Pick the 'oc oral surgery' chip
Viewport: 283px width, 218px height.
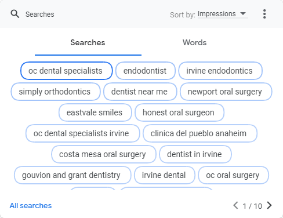coord(234,175)
